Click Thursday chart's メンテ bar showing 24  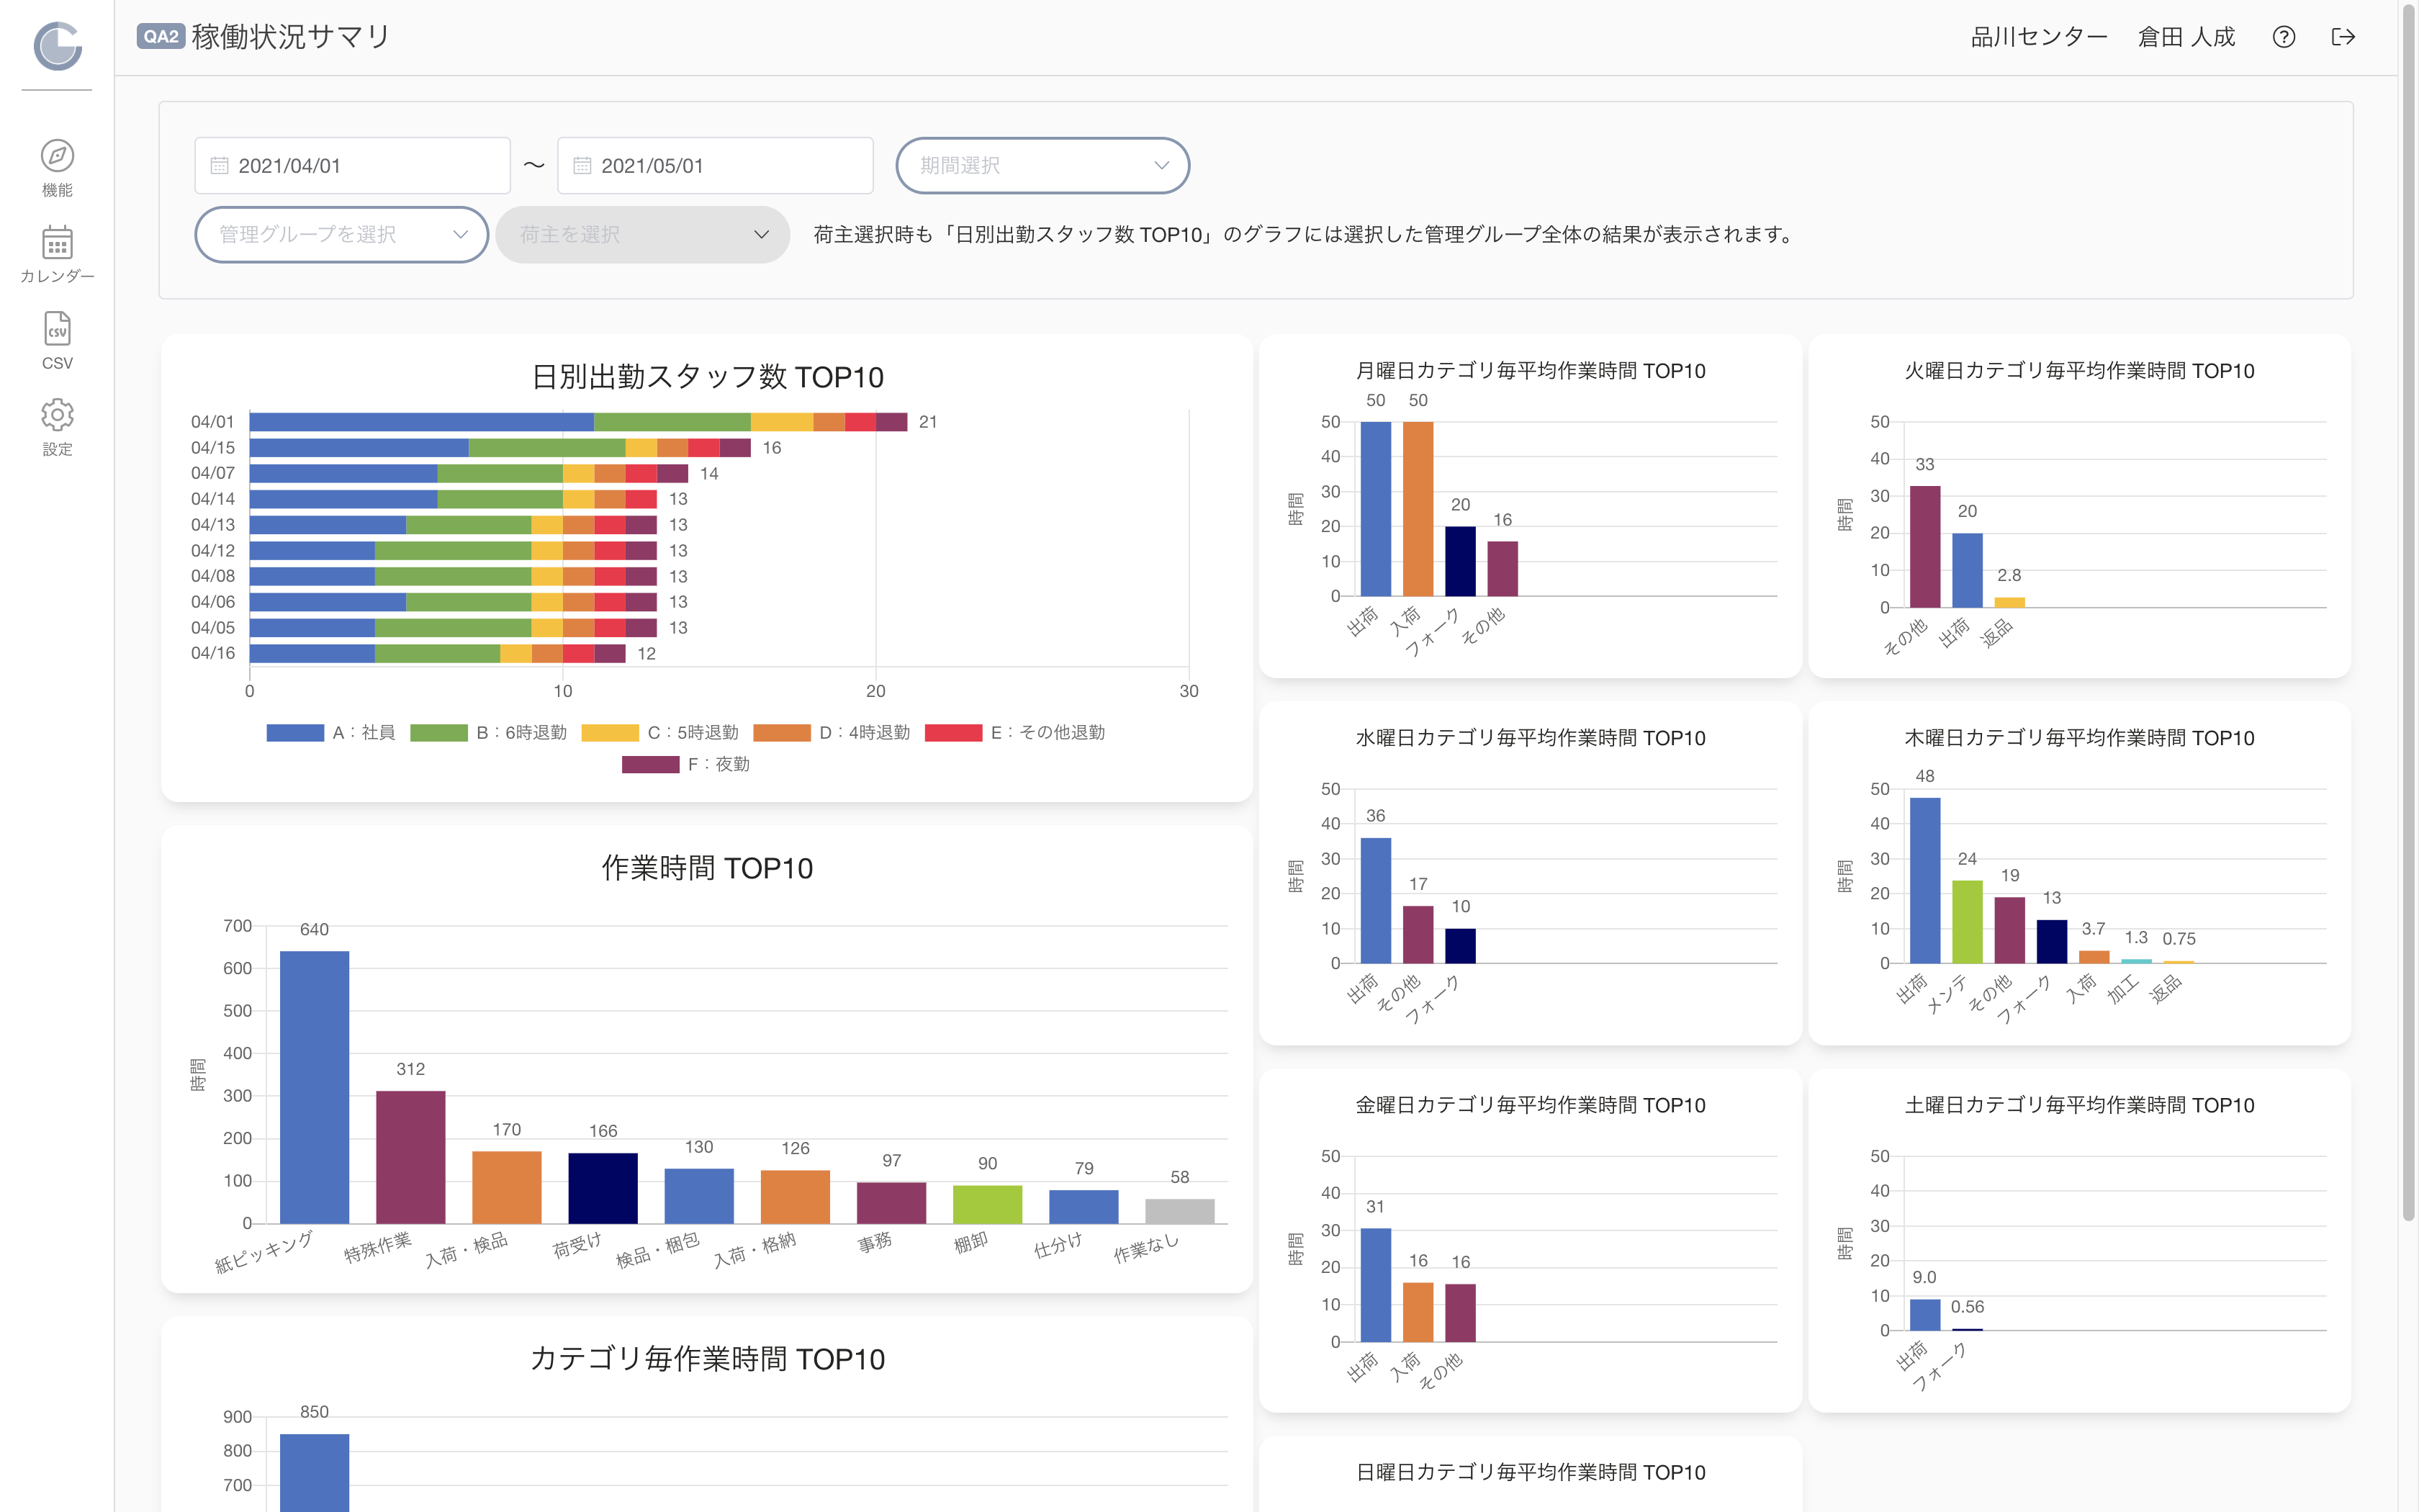1967,922
